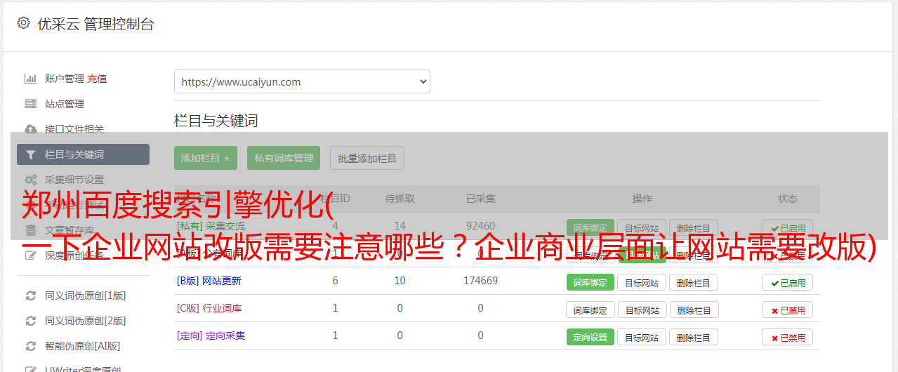The height and width of the screenshot is (372, 898).
Task: Open 接口文件相关 in the sidebar
Action: click(74, 129)
